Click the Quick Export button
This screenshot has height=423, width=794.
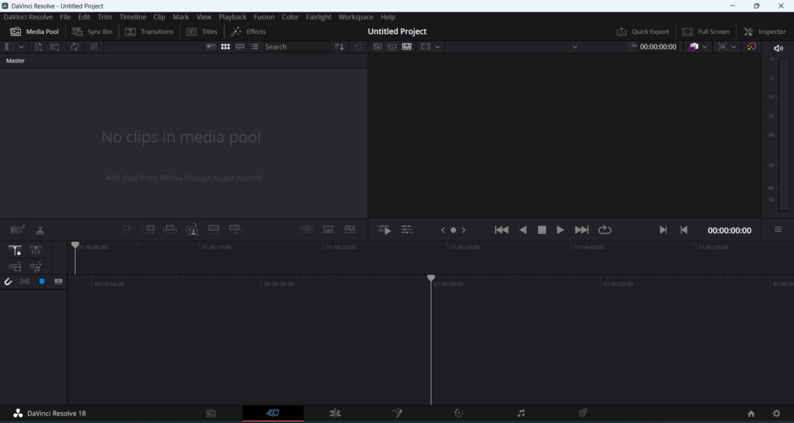pyautogui.click(x=643, y=32)
